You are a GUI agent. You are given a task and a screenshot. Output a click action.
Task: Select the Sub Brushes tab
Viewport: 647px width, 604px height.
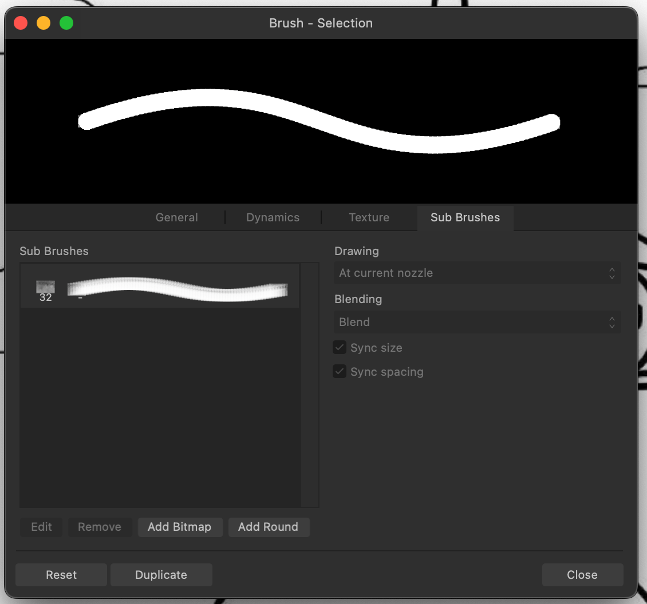465,217
